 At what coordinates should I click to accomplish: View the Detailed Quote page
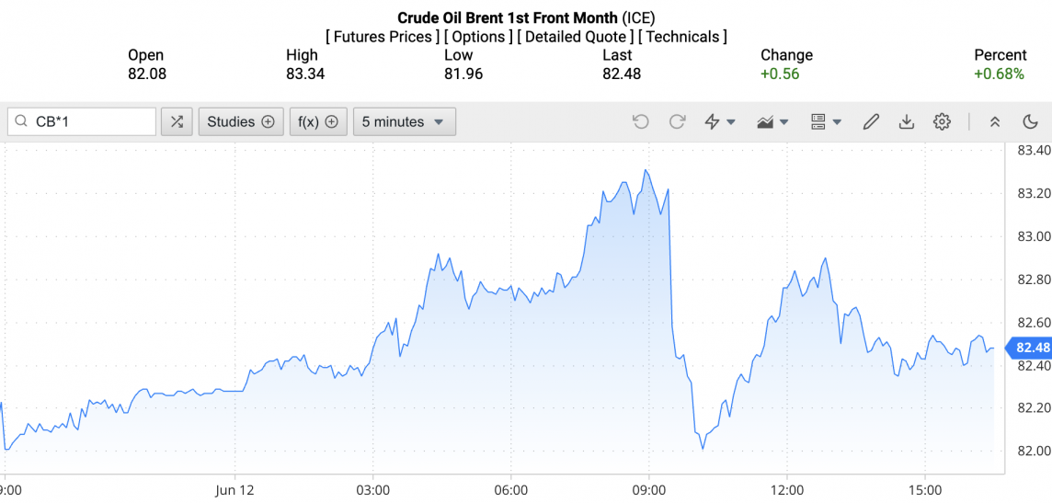(x=575, y=37)
